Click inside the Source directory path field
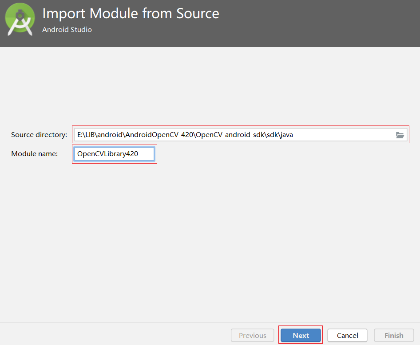 [222, 134]
